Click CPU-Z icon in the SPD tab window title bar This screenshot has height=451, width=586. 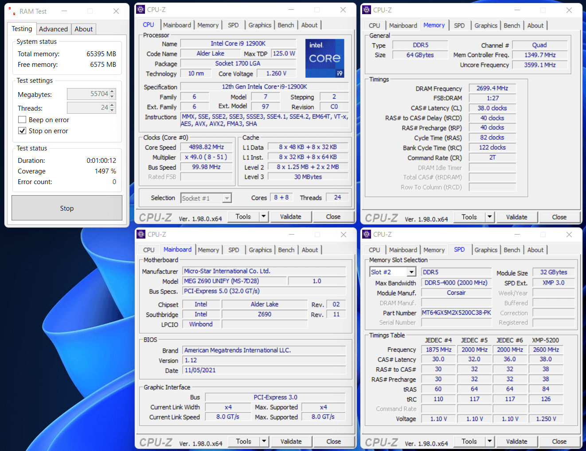pos(367,235)
